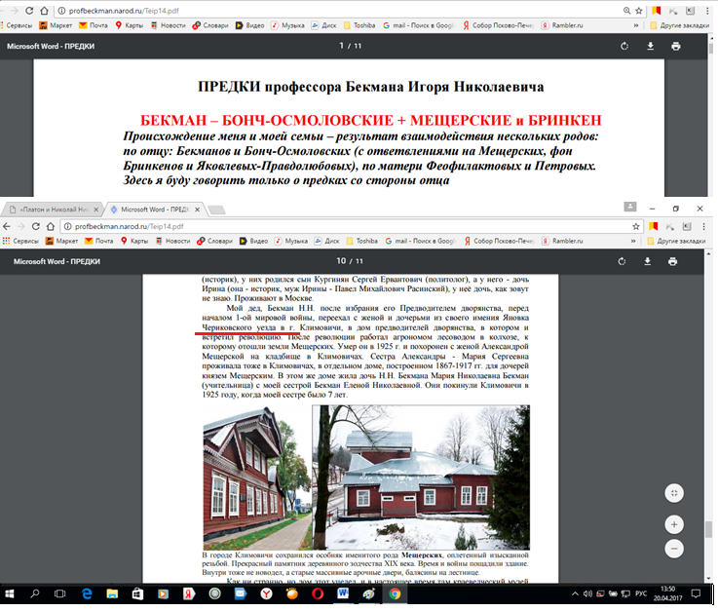The height and width of the screenshot is (611, 718).
Task: Open "Другие закладки" folder in upper window
Action: [680, 25]
